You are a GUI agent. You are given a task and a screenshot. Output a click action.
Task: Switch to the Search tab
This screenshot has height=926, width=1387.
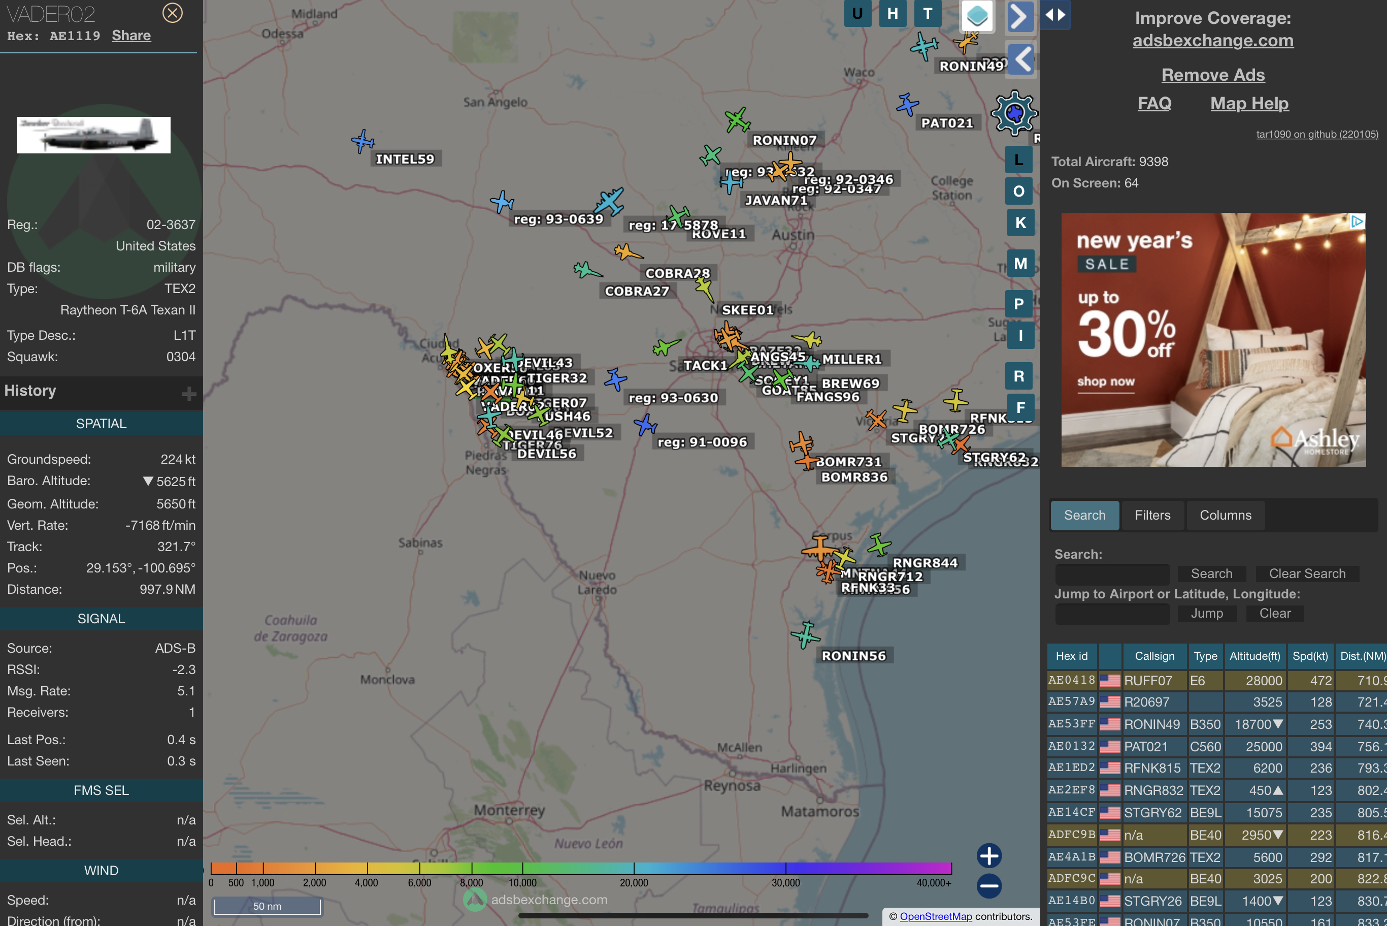tap(1084, 515)
